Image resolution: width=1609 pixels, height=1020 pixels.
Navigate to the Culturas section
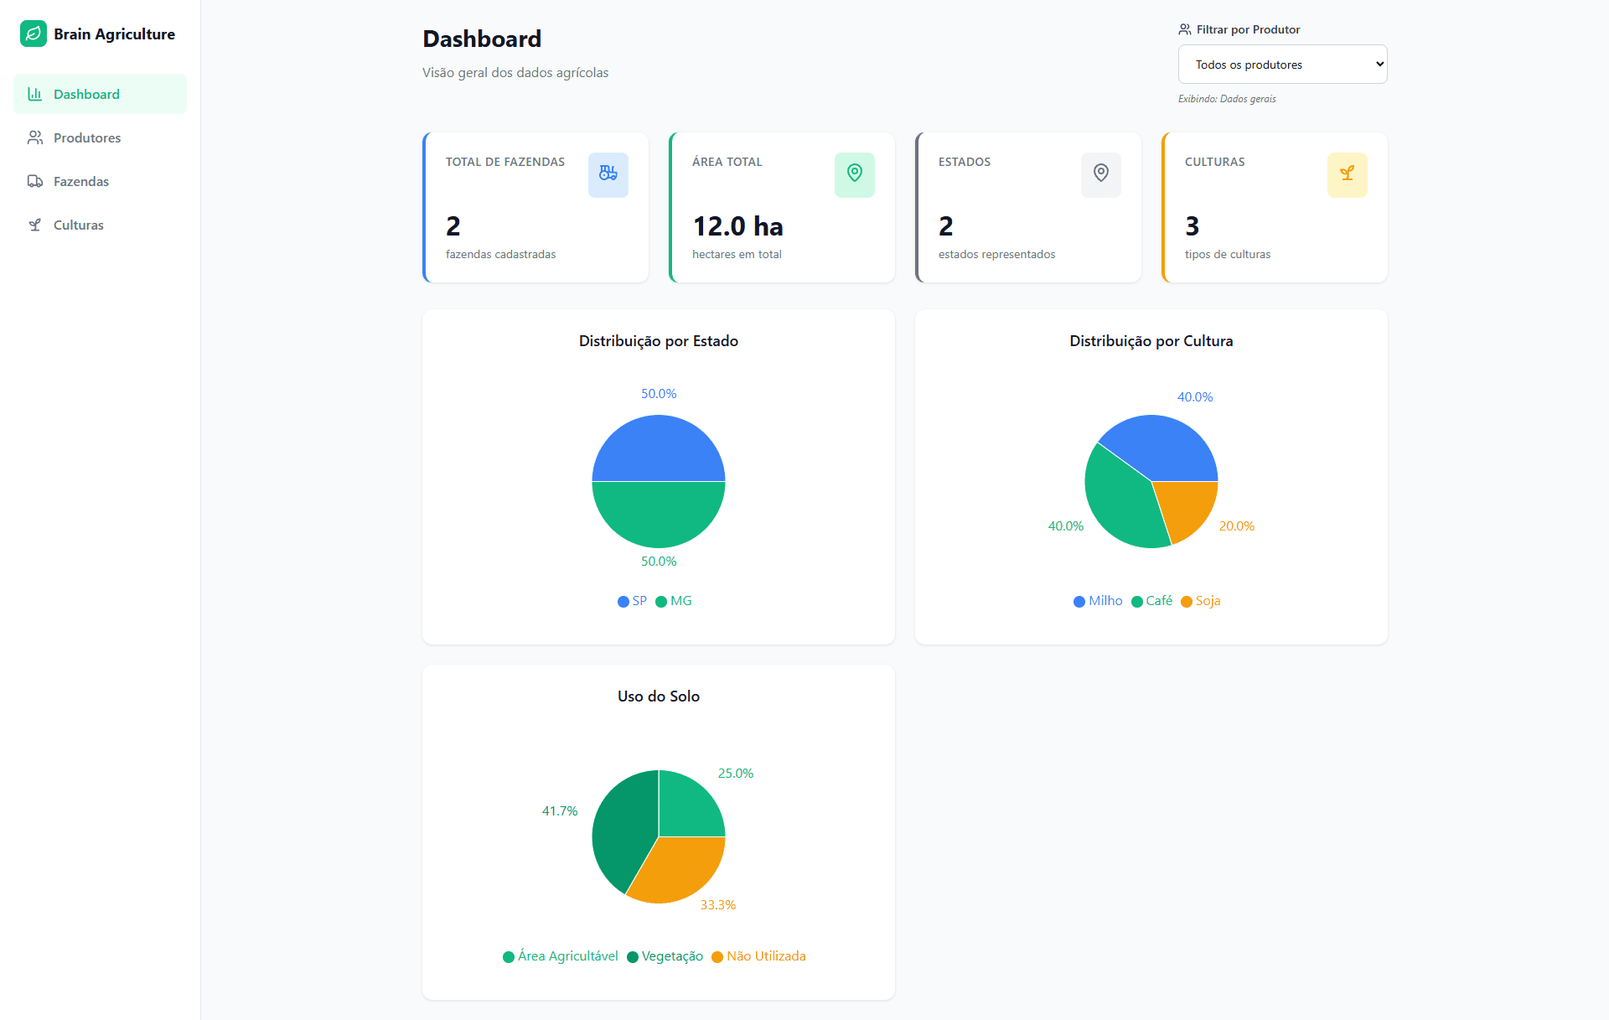79,225
